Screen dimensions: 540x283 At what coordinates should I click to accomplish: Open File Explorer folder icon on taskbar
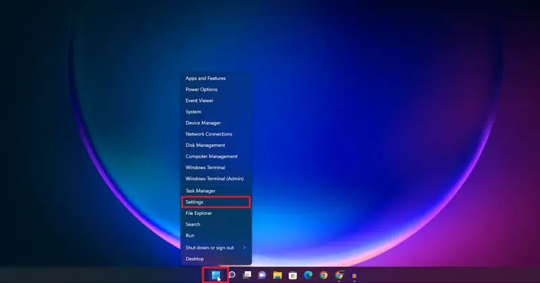point(277,275)
